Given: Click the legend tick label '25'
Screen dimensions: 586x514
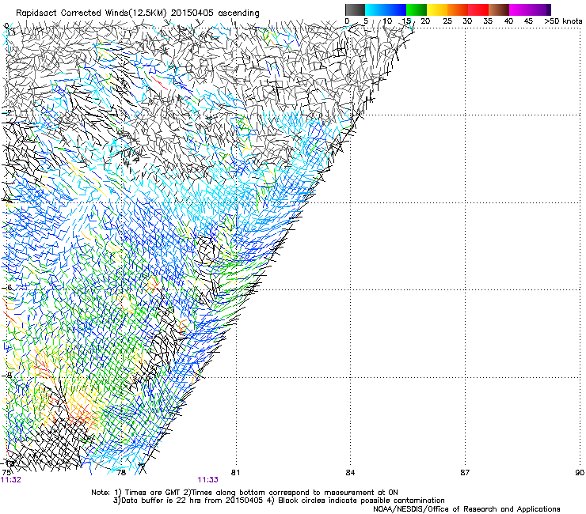Looking at the screenshot, I should coord(447,21).
